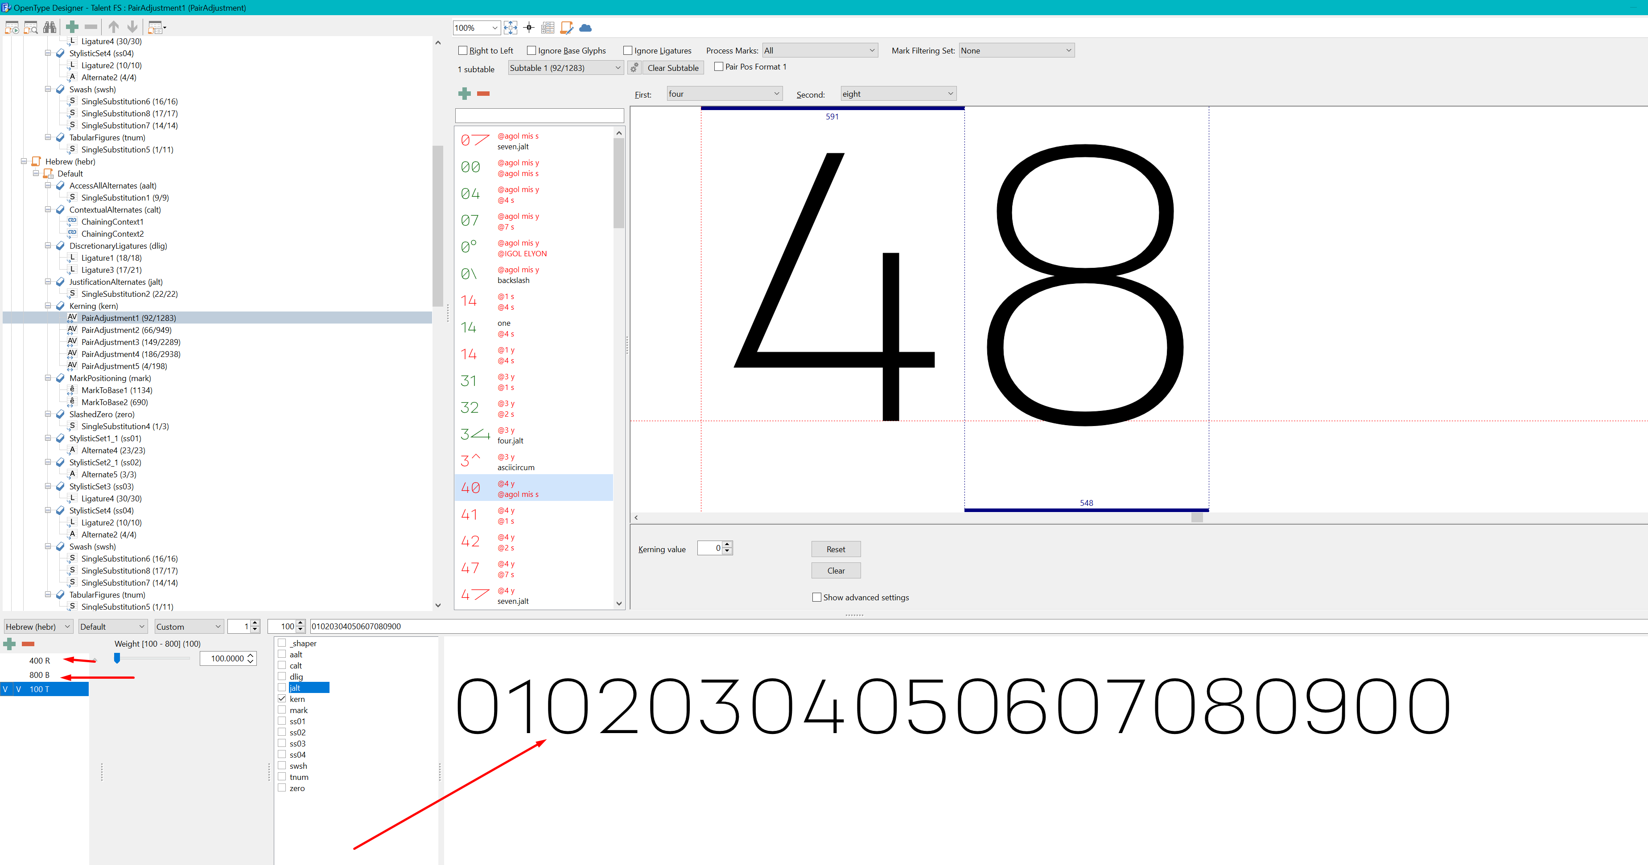This screenshot has width=1648, height=865.
Task: Click the Weight slider handle
Action: 117,658
